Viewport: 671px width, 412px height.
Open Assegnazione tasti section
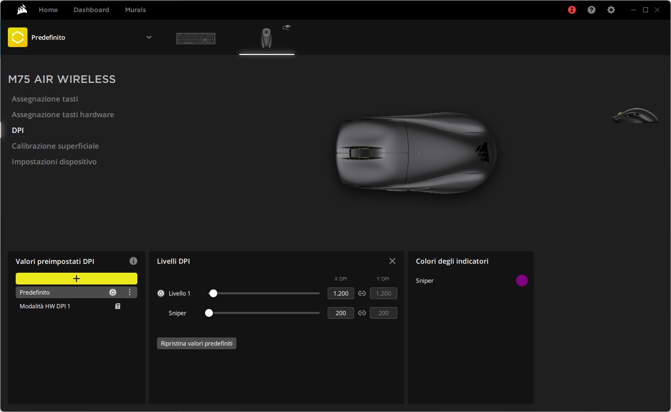click(45, 99)
